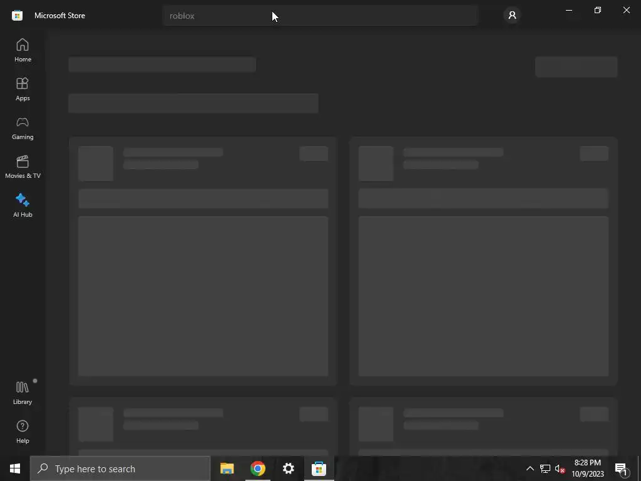This screenshot has width=641, height=481.
Task: Click the taskbar Type here to search box
Action: point(120,468)
